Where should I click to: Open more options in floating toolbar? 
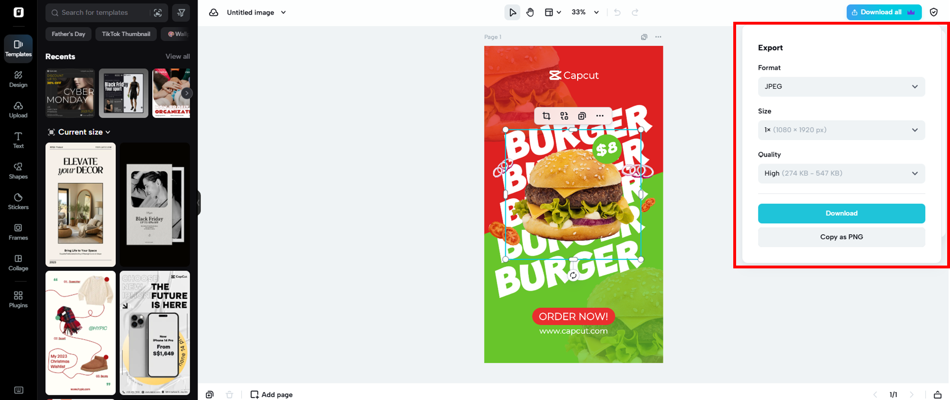tap(600, 116)
